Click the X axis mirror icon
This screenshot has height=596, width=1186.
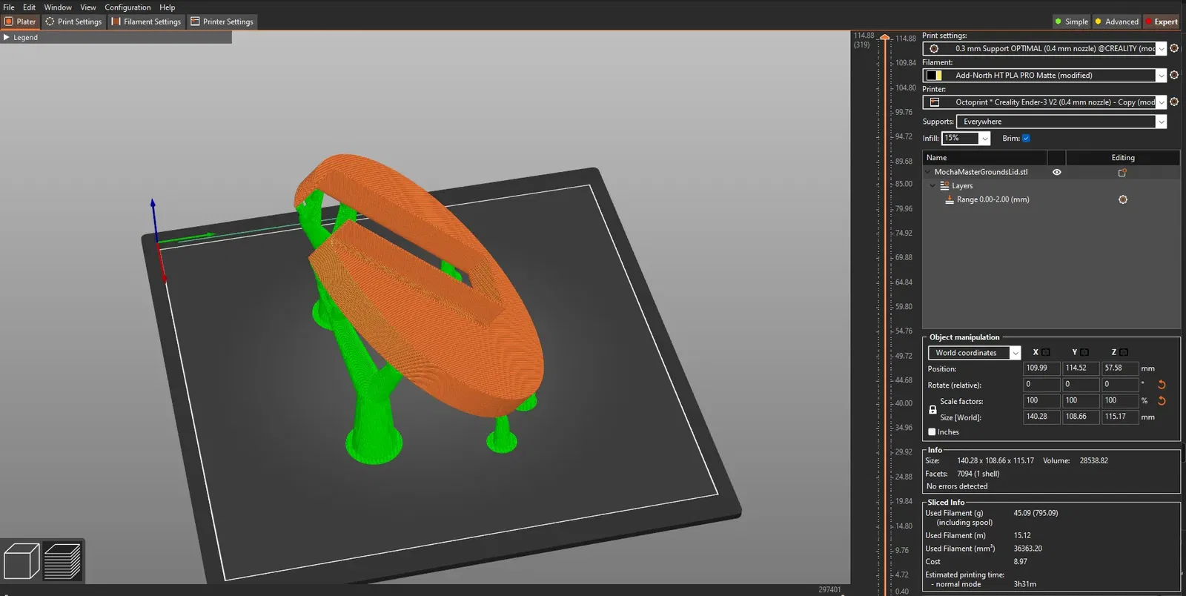[x=1046, y=352]
